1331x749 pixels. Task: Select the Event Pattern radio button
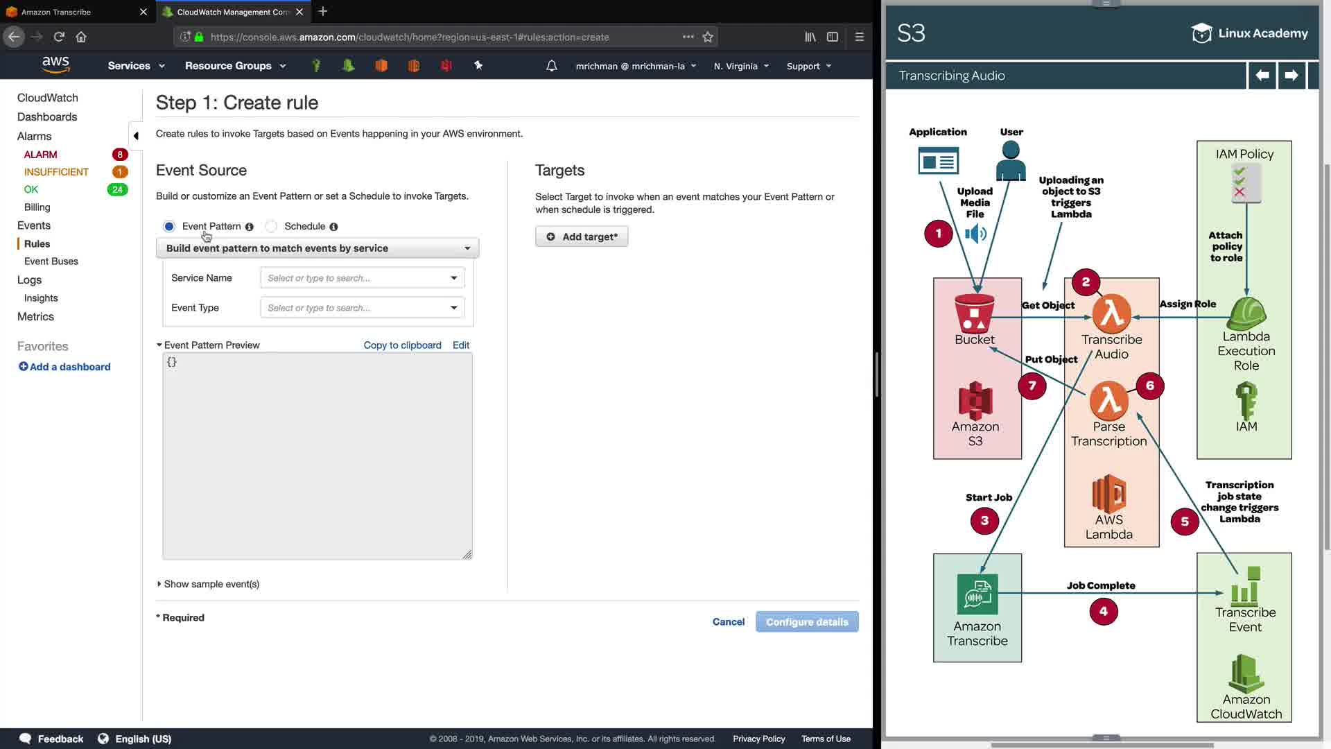point(169,226)
